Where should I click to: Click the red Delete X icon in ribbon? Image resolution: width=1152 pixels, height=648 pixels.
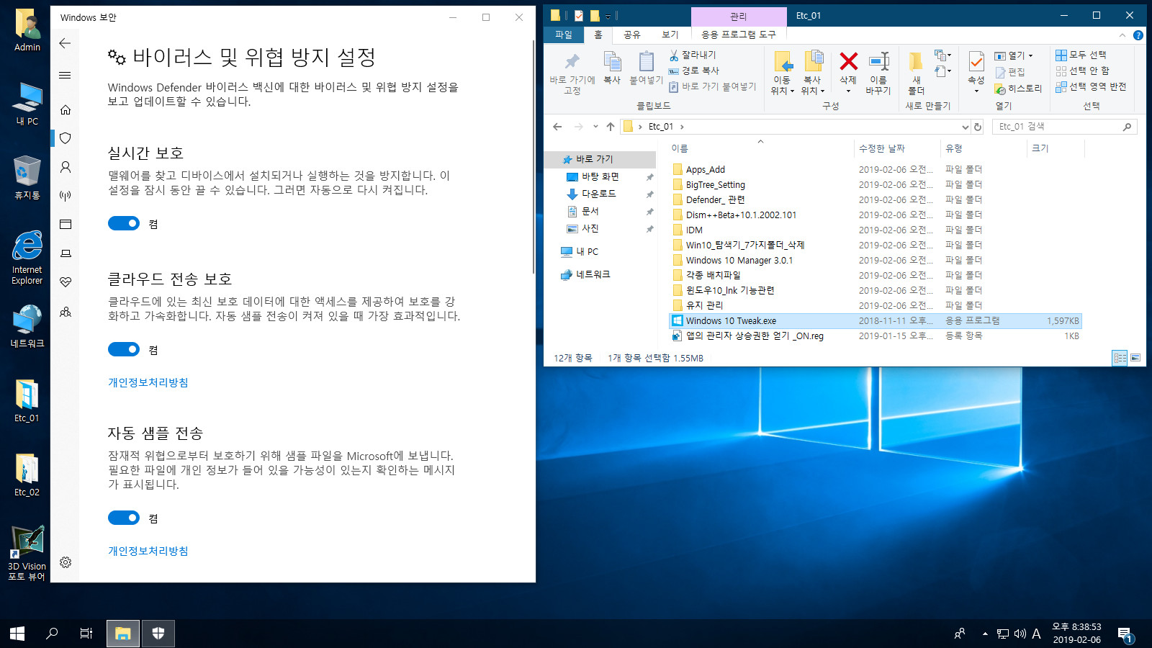click(849, 61)
